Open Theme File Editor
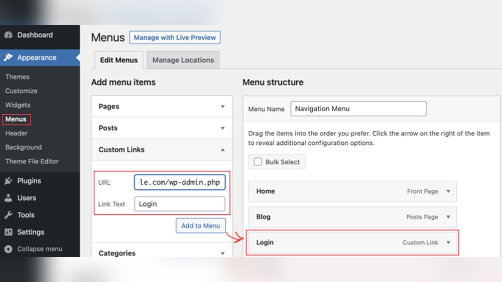502x282 pixels. point(32,161)
